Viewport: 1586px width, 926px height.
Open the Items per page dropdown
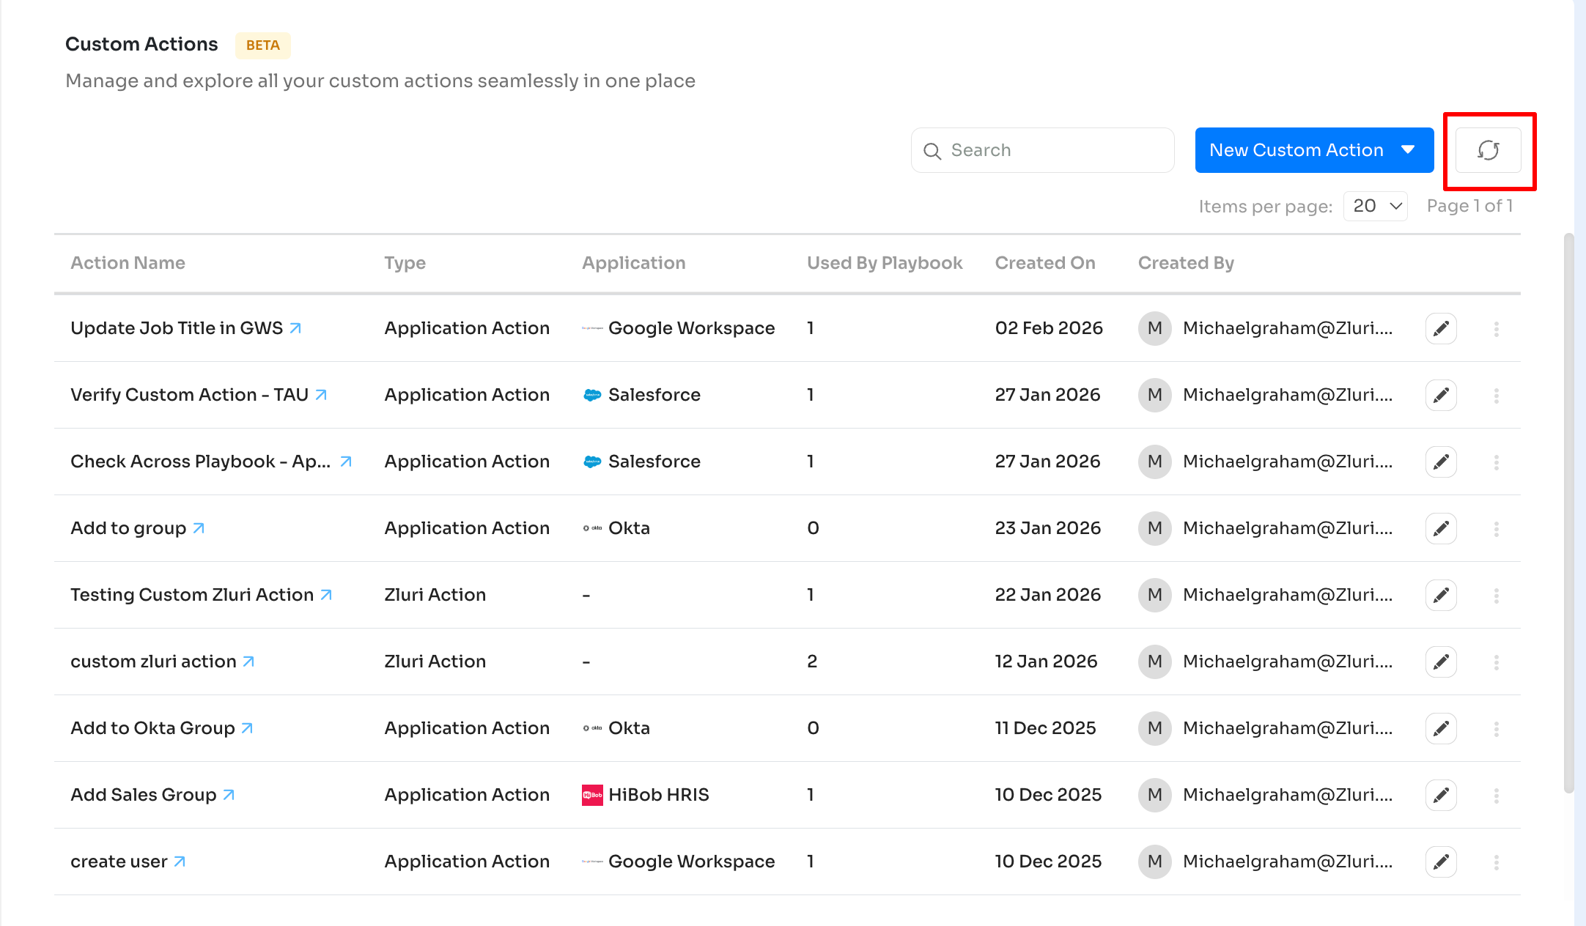pos(1375,206)
